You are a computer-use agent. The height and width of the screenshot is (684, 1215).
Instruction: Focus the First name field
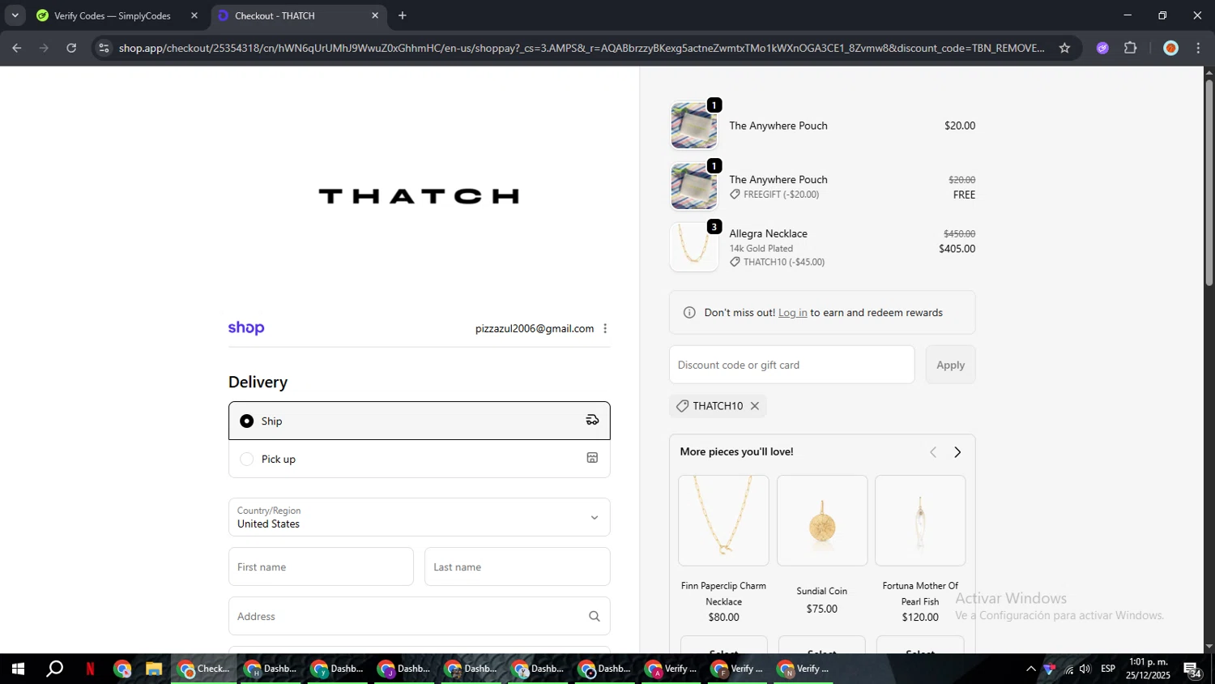321,566
